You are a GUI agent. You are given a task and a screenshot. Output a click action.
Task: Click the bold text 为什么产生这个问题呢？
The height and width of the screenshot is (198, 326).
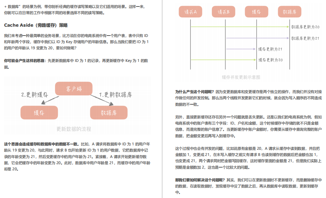pos(194,92)
